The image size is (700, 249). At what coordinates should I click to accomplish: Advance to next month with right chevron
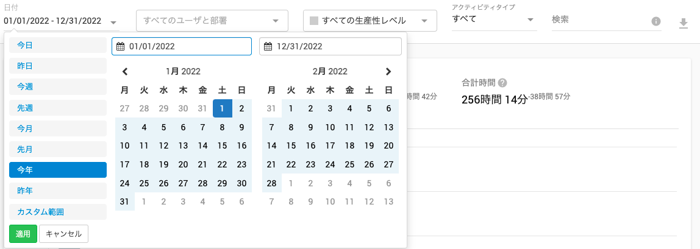388,71
